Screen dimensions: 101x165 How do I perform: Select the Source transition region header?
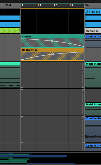(x=53, y=37)
